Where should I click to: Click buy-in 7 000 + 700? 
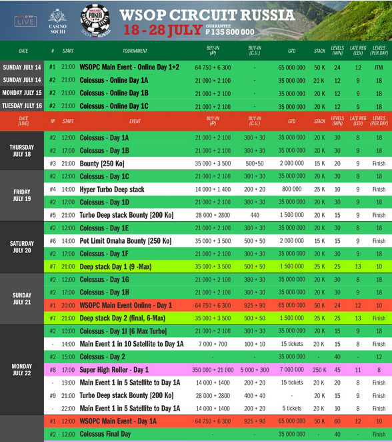[213, 344]
